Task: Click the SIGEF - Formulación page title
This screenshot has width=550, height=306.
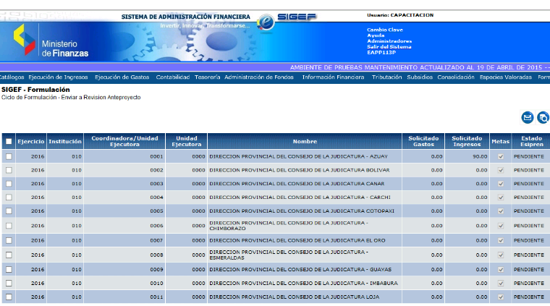Action: pyautogui.click(x=35, y=90)
